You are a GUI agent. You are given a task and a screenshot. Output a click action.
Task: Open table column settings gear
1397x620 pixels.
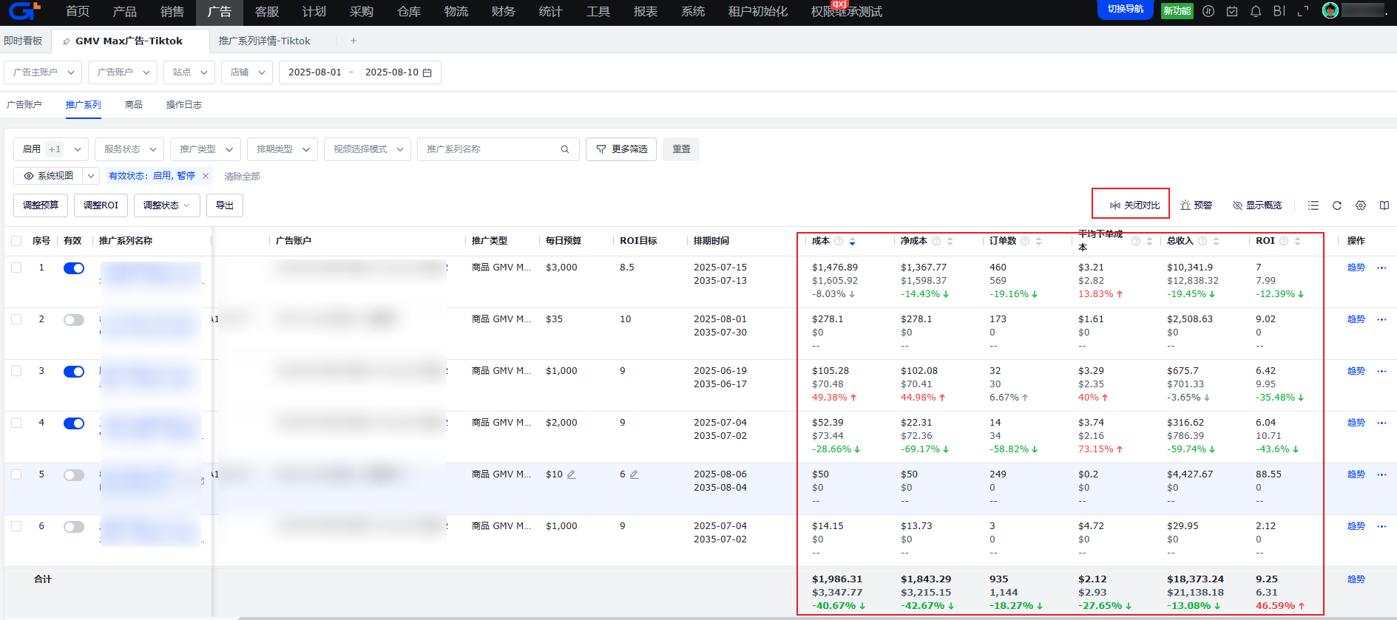click(1360, 205)
